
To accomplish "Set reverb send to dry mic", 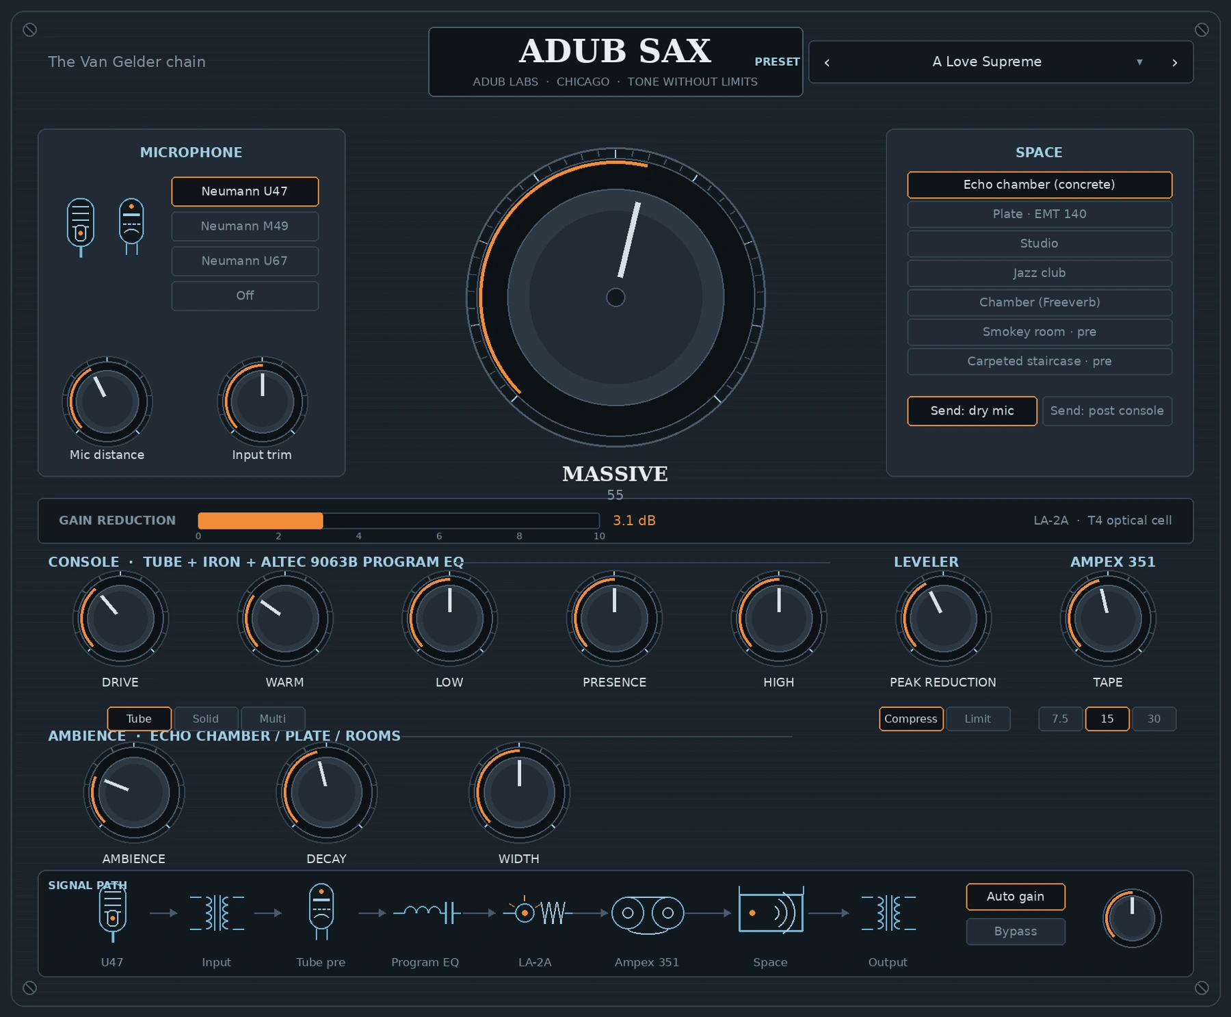I will click(x=972, y=411).
